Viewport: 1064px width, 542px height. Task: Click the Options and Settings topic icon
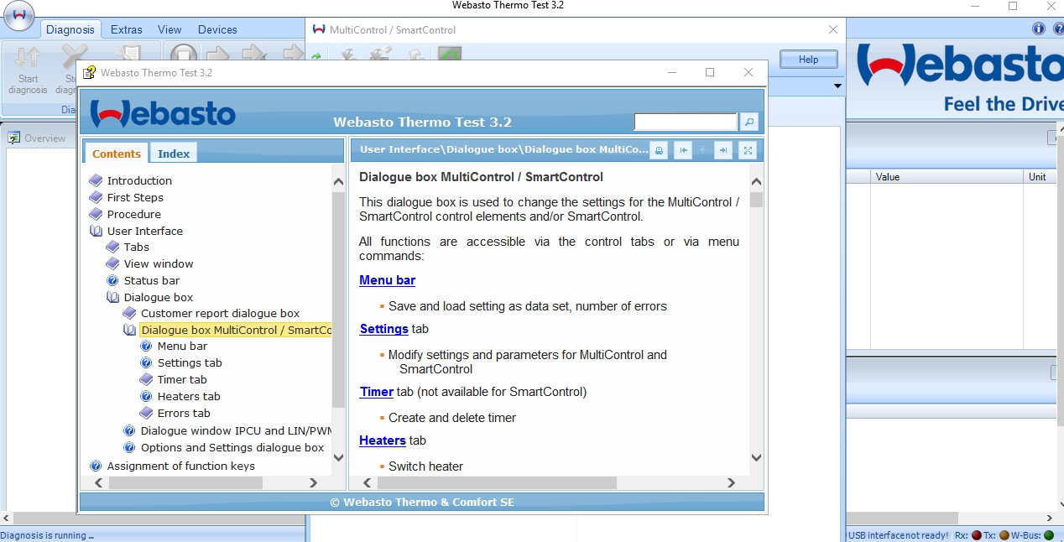[129, 447]
